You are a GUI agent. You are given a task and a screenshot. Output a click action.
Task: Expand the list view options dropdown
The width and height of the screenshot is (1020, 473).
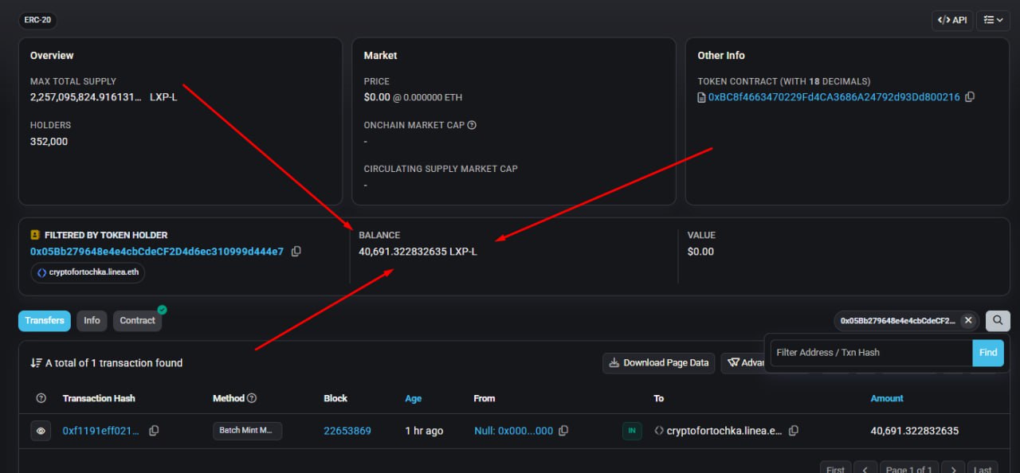(994, 20)
